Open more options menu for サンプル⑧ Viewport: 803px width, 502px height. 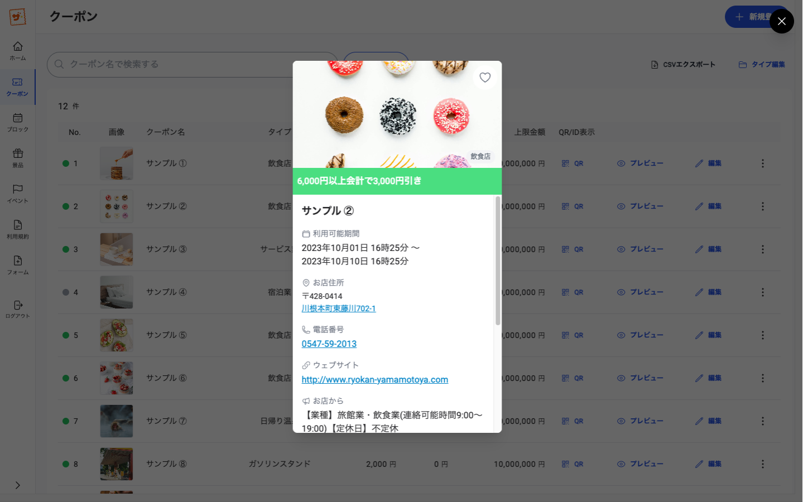click(763, 464)
